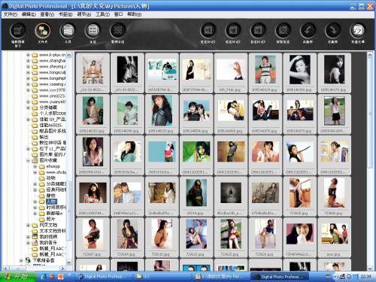Select the 722647.jpg thumbnail
Viewport: 376px width, 282px height.
tap(92, 238)
